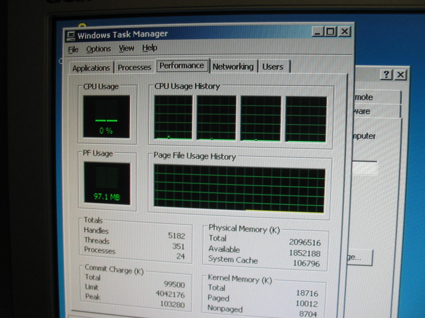Minimize the Windows Task Manager window

pyautogui.click(x=317, y=32)
